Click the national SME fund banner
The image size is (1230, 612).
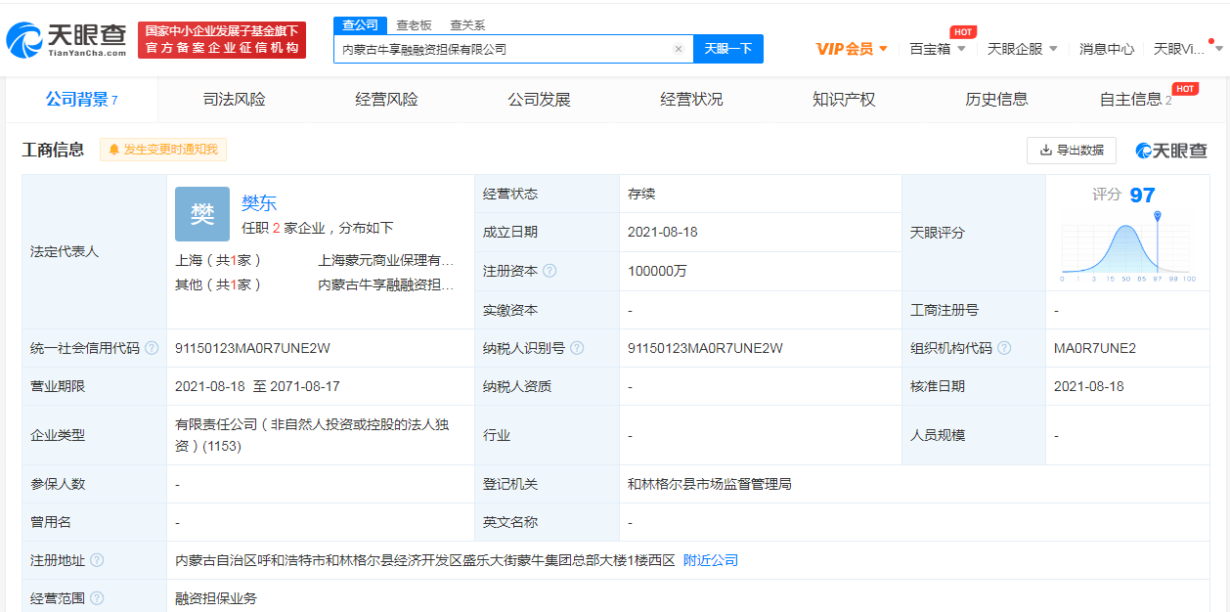point(222,40)
